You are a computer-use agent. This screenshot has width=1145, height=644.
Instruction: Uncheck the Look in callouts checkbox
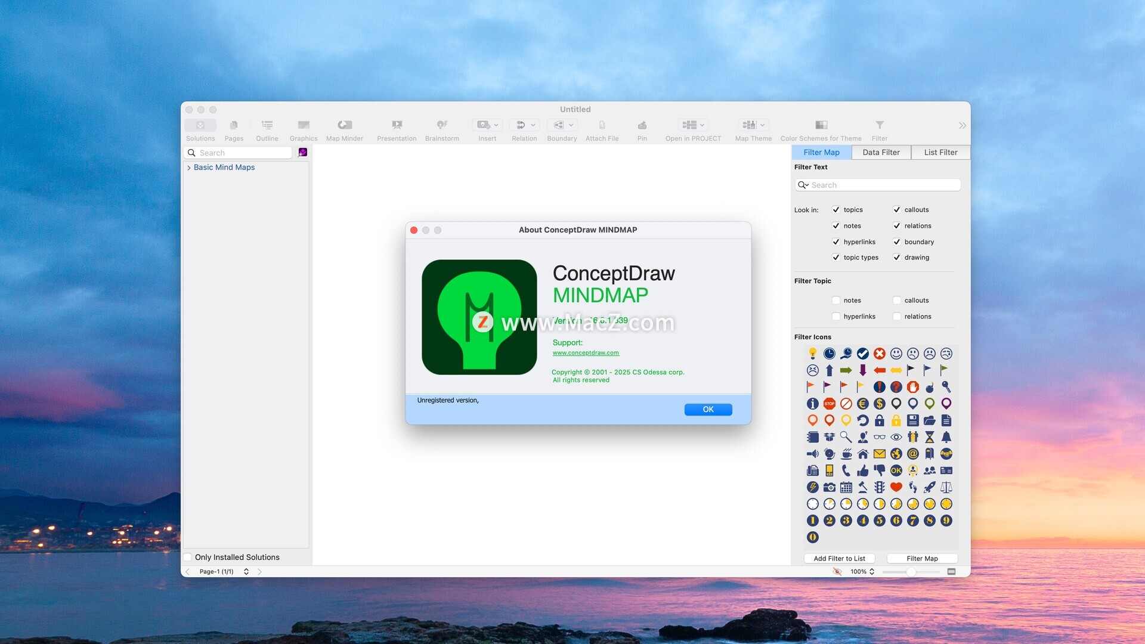896,210
